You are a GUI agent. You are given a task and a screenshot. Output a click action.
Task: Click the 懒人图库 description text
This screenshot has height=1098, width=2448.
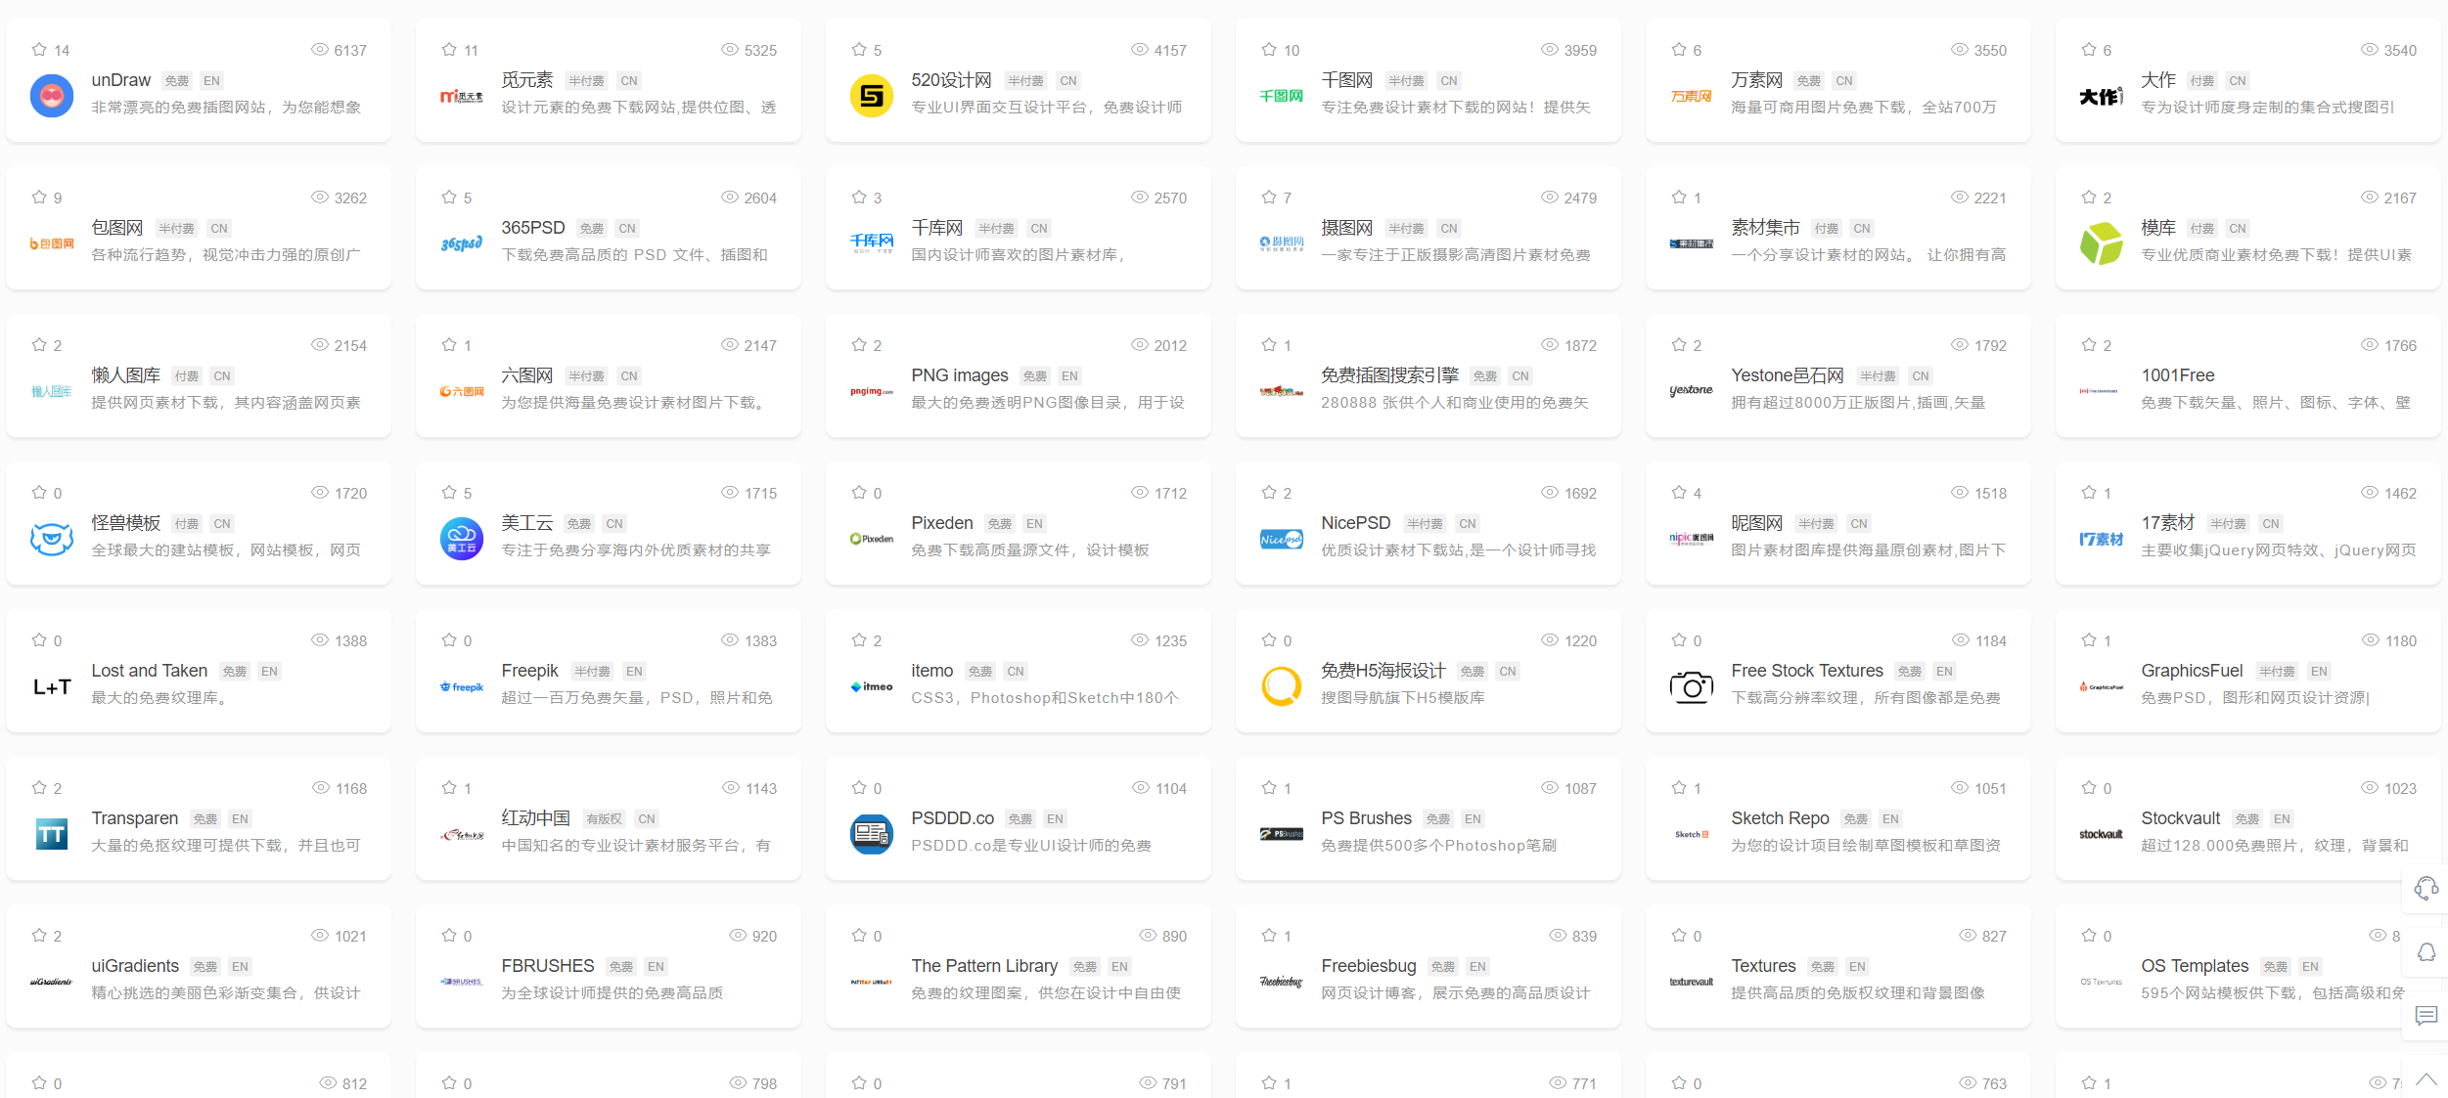[x=226, y=403]
